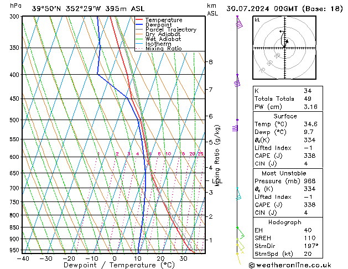Click the LCL marker on right axis

point(217,181)
